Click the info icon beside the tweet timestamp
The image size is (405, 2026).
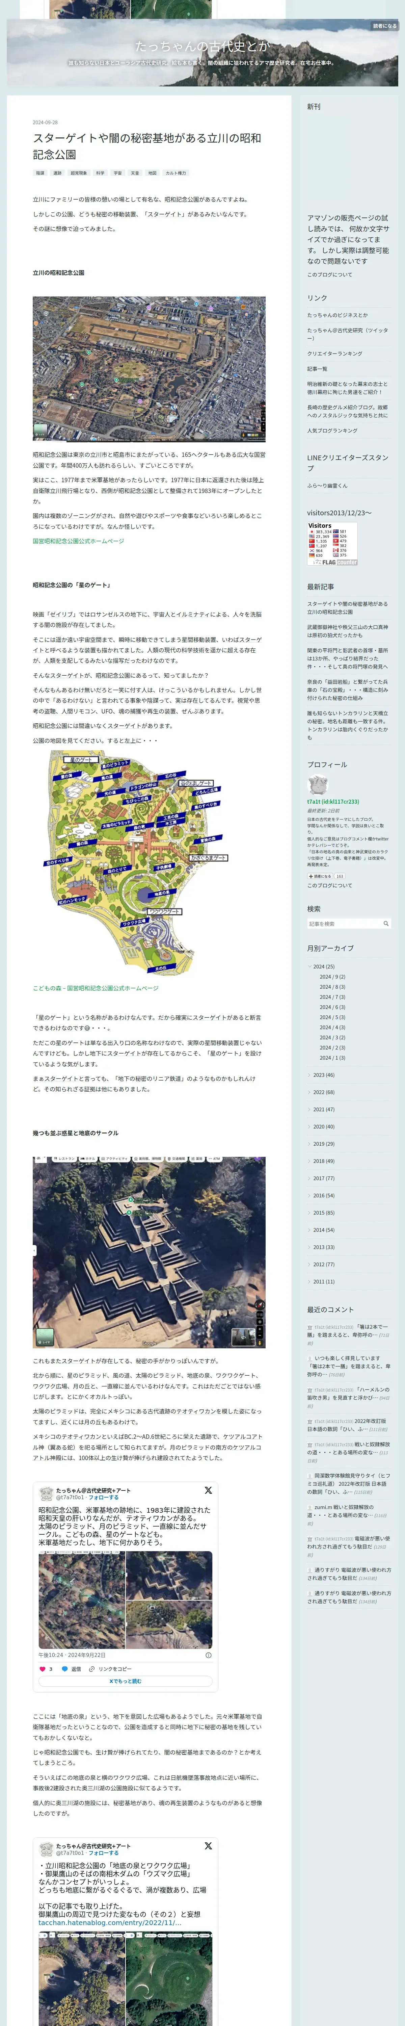click(208, 1655)
